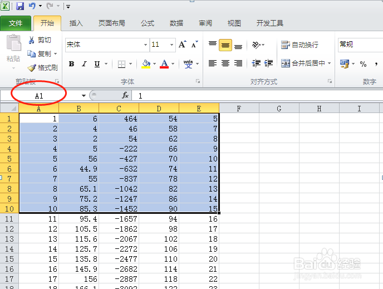The image size is (383, 289).
Task: Click the Name Box showing A1
Action: (39, 96)
